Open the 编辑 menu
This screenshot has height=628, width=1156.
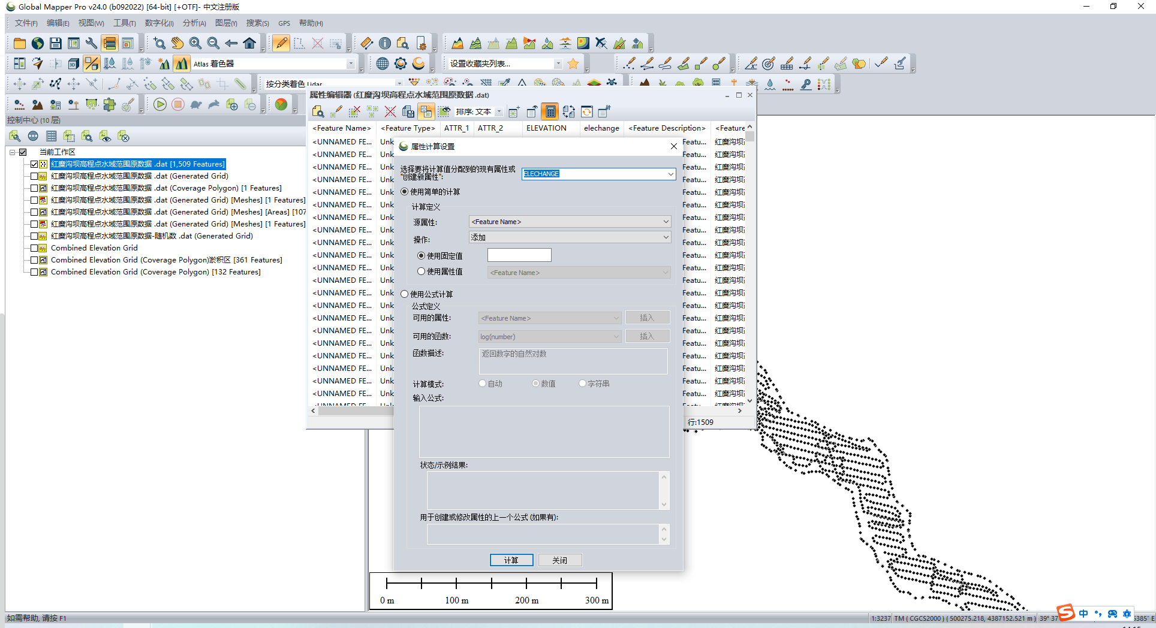pos(58,23)
